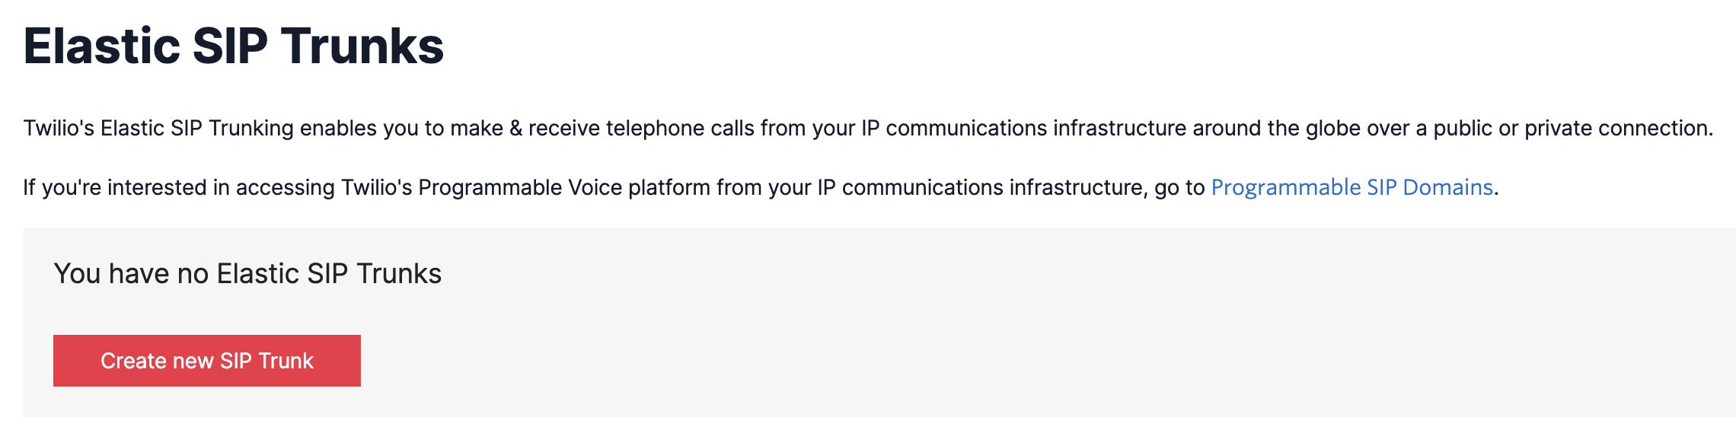Viewport: 1736px width, 446px height.
Task: Click the phrase "Programmable Voice platform"
Action: click(564, 187)
